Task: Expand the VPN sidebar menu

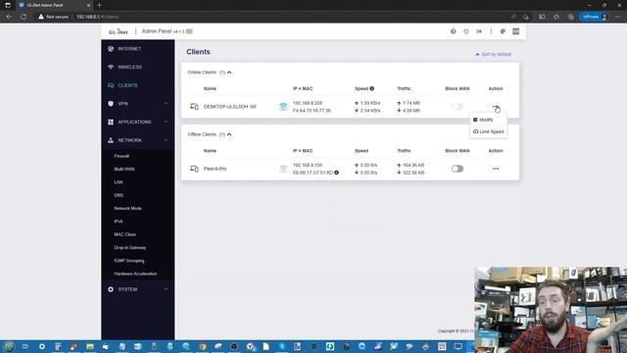Action: [x=137, y=104]
